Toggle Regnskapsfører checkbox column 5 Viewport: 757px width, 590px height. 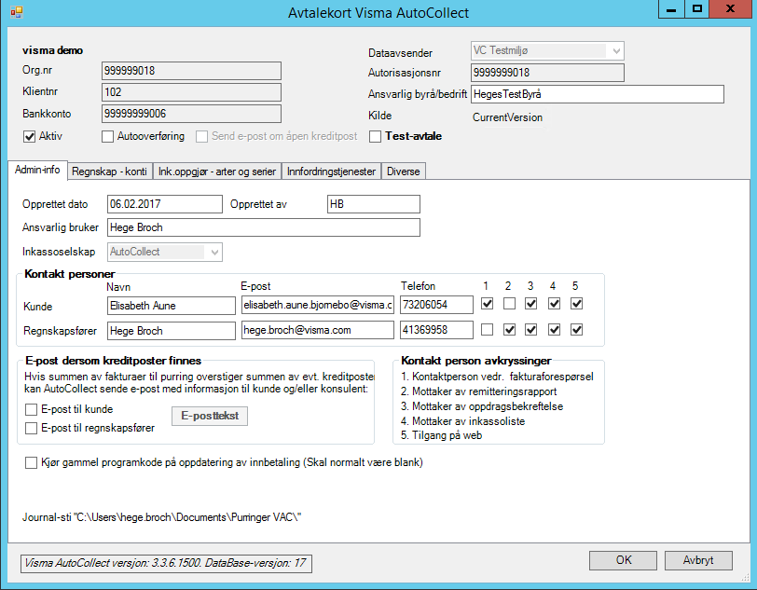(576, 330)
